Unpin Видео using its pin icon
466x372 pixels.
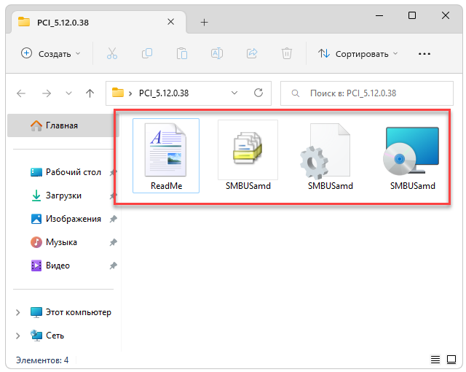pos(114,266)
